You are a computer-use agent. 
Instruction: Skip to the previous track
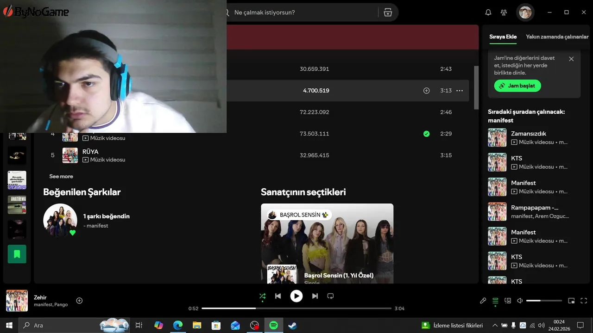[278, 296]
